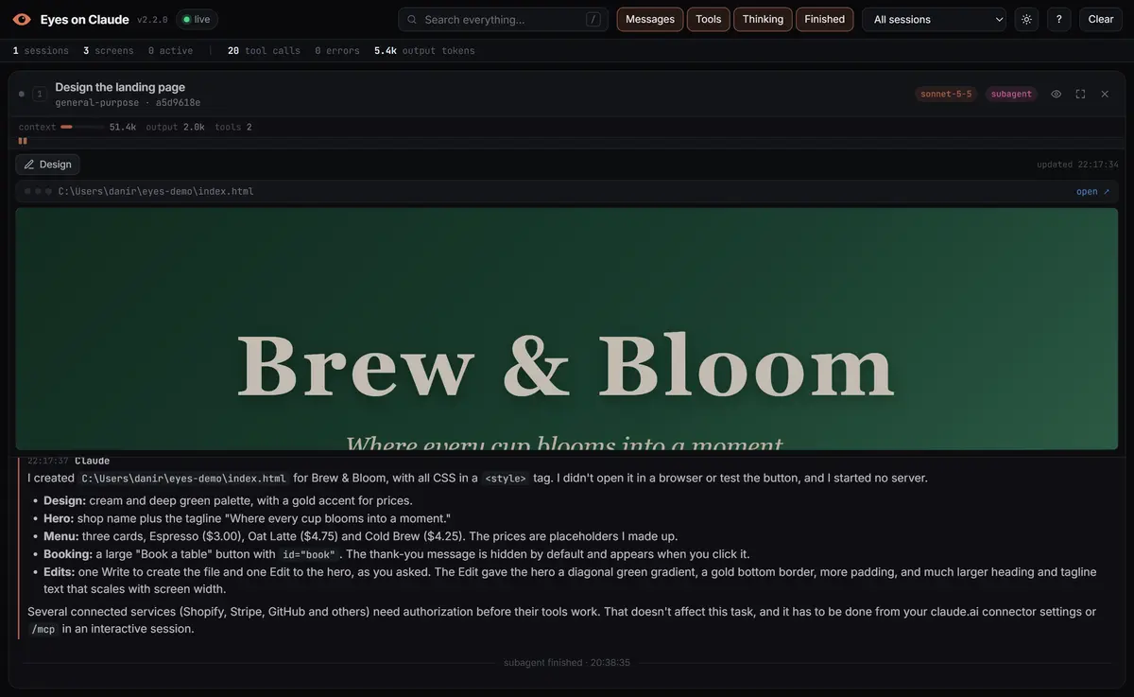Click the search magnifier icon
This screenshot has width=1134, height=697.
tap(413, 19)
